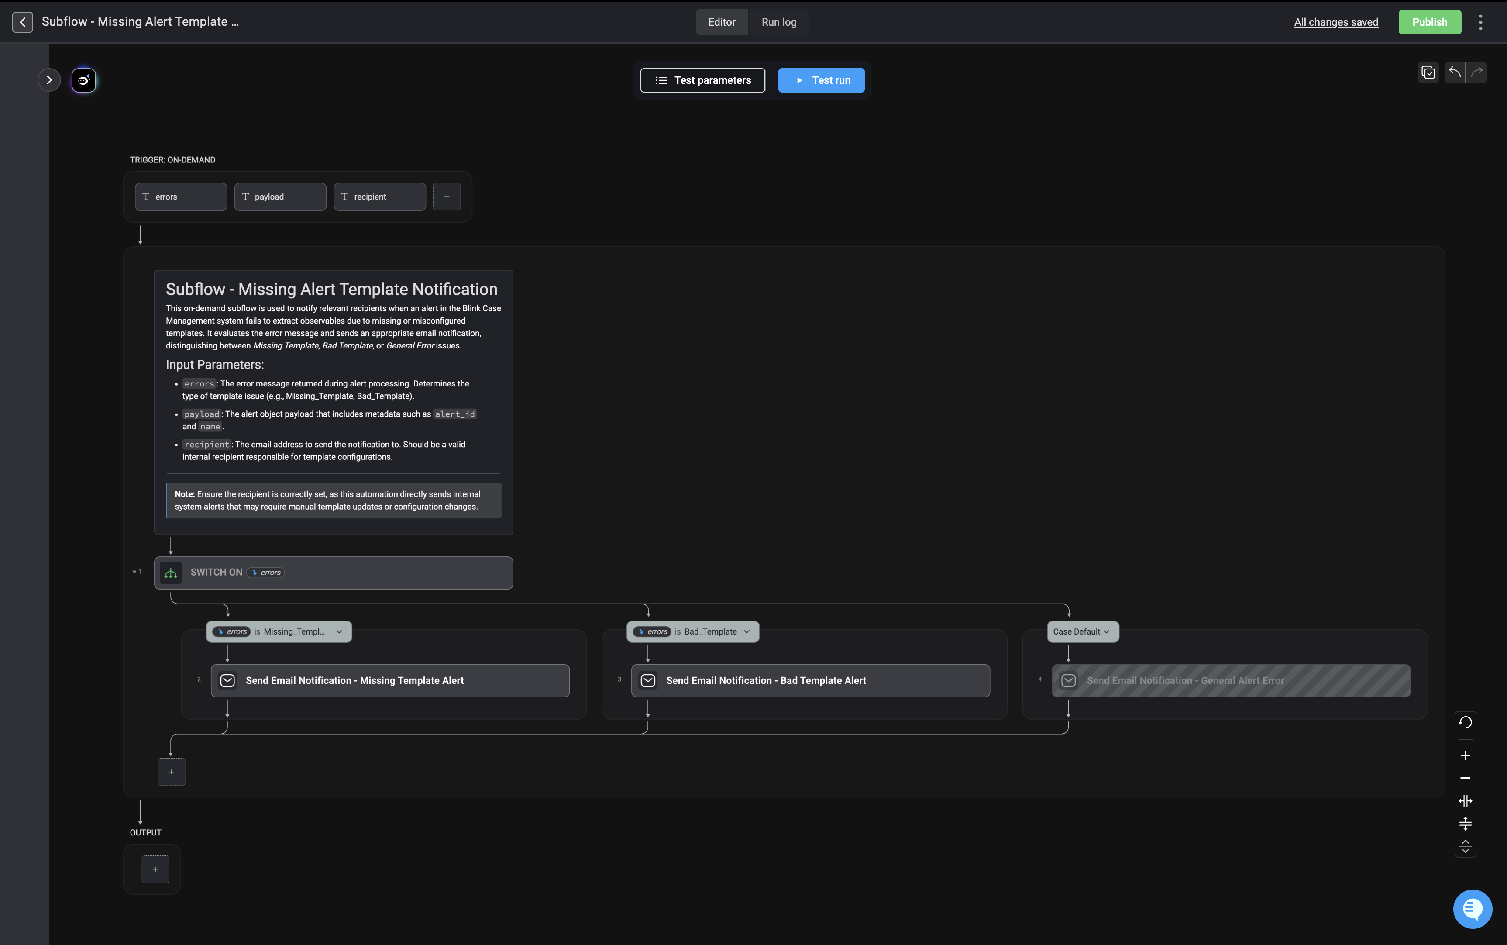Select the Editor tab

pos(721,23)
